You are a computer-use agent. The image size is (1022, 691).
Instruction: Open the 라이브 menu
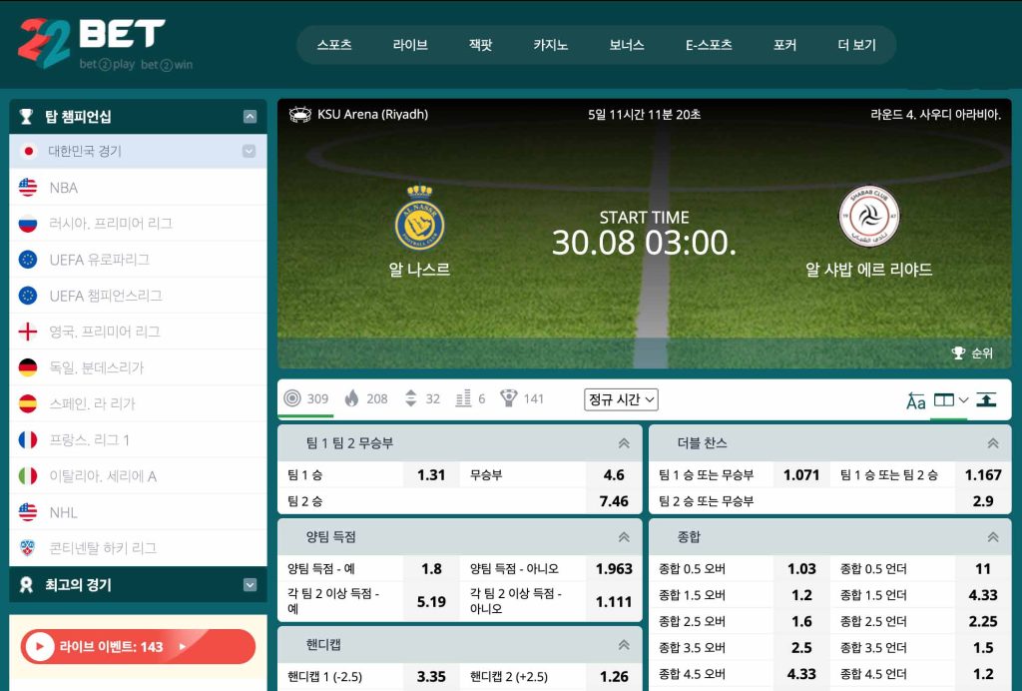[x=410, y=45]
